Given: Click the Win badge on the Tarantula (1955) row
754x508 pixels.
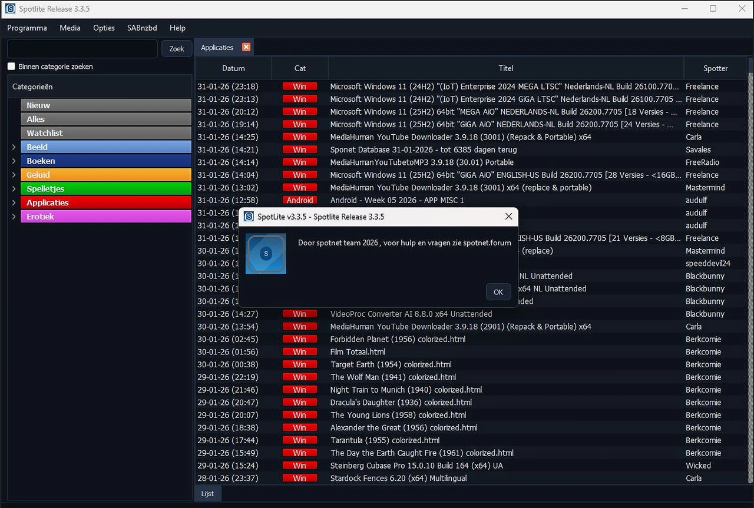Looking at the screenshot, I should (x=300, y=440).
